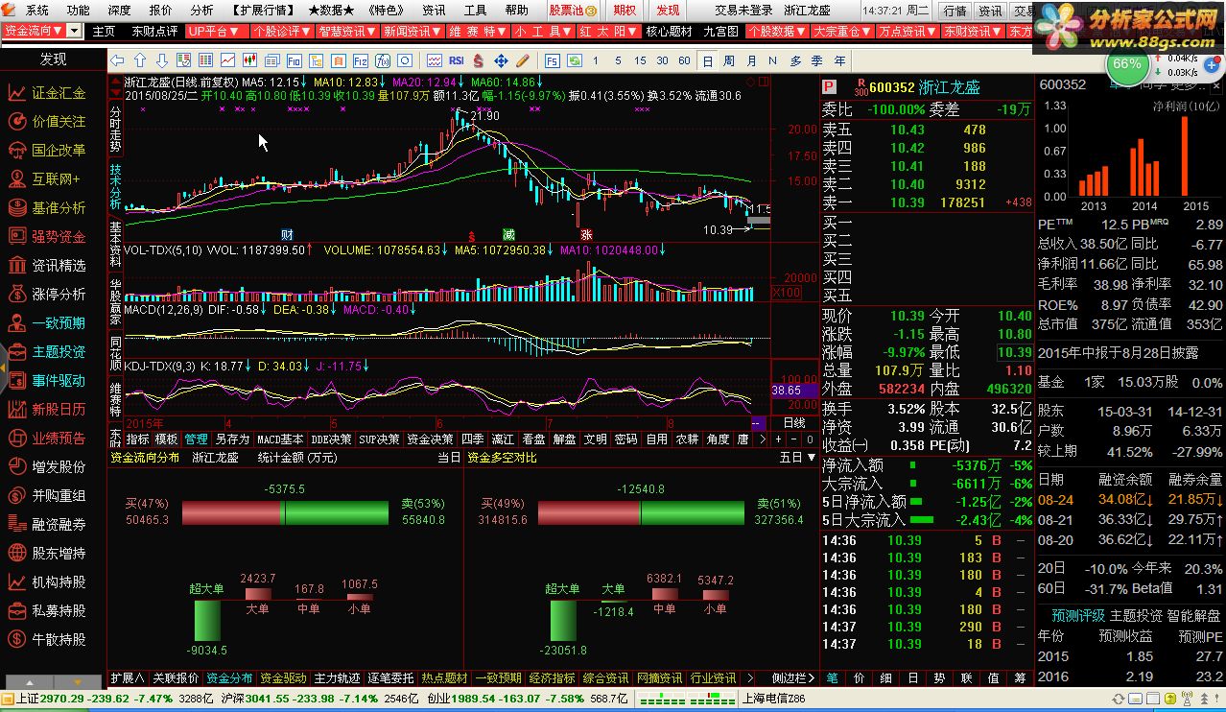Expand the 大宗重仓 dropdown menu
The image size is (1226, 712).
point(842,31)
